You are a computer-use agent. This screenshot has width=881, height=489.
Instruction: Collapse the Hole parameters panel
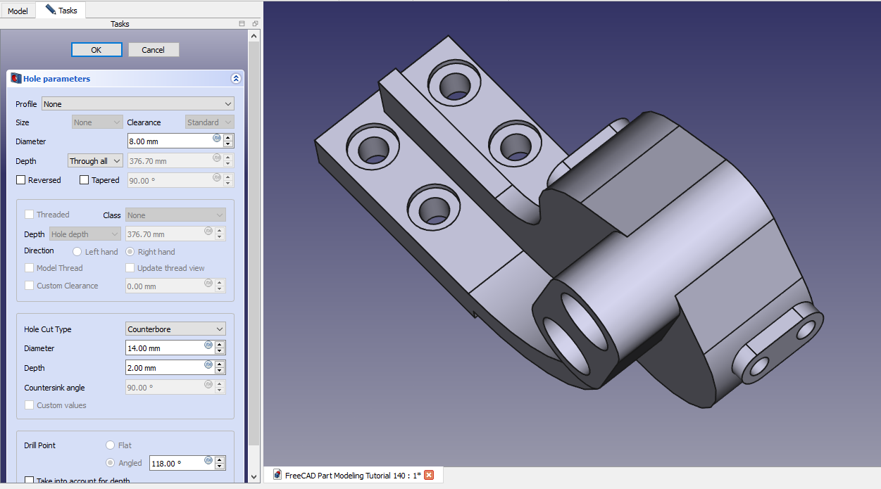236,79
